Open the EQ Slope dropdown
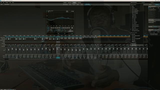160x90 pixels. [70, 31]
